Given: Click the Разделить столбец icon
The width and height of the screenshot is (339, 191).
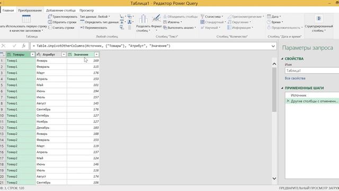Looking at the screenshot, I should [x=143, y=19].
